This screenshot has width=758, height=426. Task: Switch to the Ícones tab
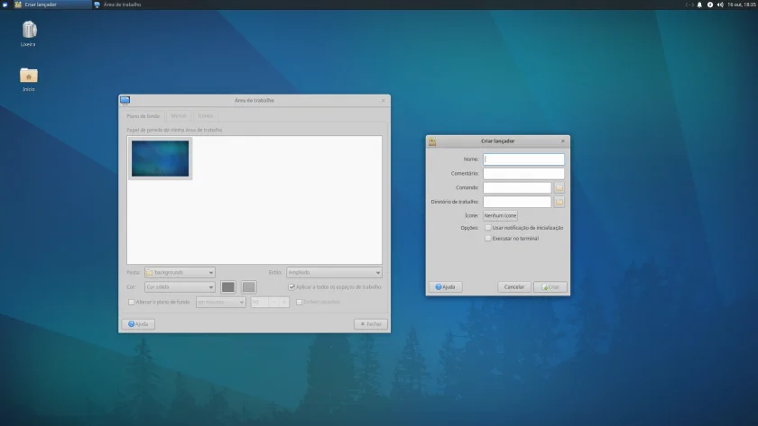pyautogui.click(x=206, y=116)
